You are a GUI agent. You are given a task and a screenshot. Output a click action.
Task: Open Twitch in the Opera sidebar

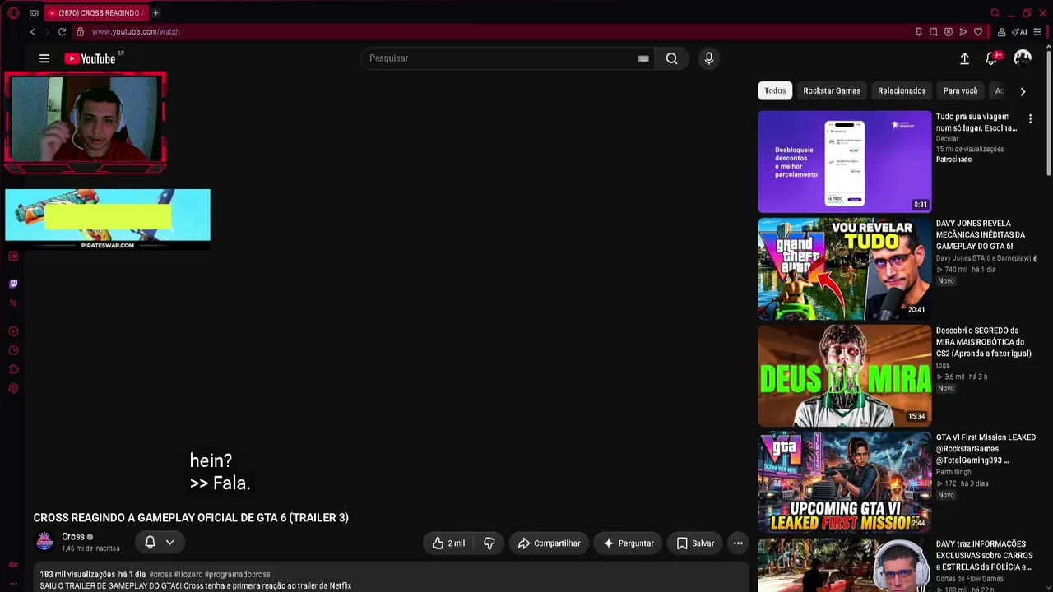(x=13, y=284)
